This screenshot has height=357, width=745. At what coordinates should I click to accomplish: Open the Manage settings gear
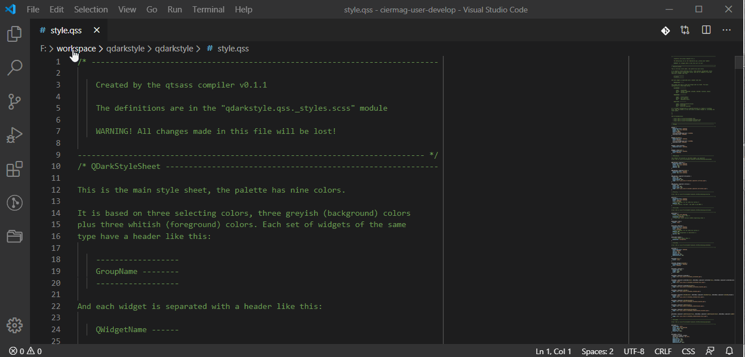tap(14, 325)
